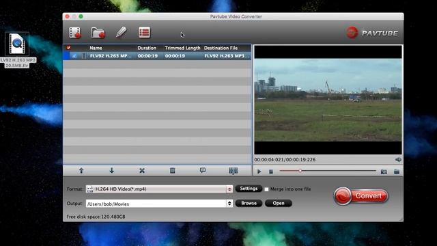Click the small icon beside FLV92 row checkbox

tap(84, 56)
